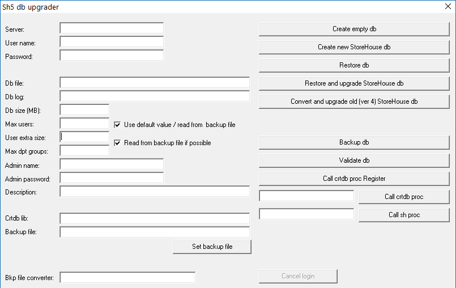Viewport: 456px width, 288px height.
Task: Focus the Admin password field
Action: click(x=112, y=177)
